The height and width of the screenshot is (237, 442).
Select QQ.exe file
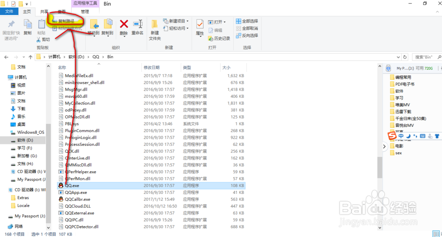click(151, 185)
